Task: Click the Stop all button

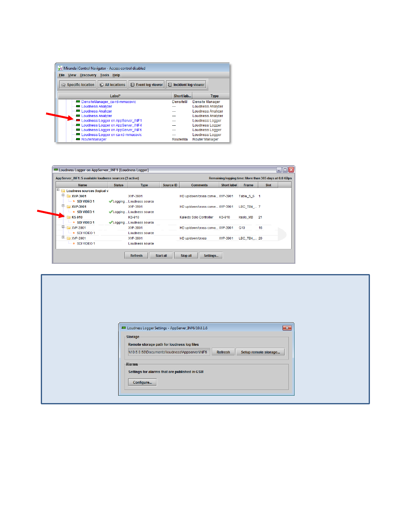Action: click(x=186, y=256)
